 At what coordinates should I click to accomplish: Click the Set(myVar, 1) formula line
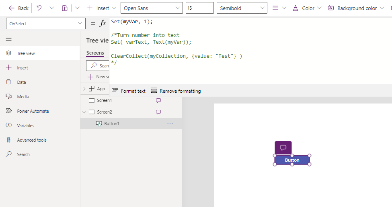132,22
